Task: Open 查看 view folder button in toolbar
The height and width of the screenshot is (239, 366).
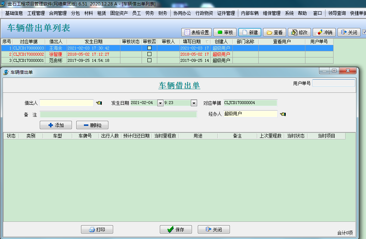Action: (274, 32)
